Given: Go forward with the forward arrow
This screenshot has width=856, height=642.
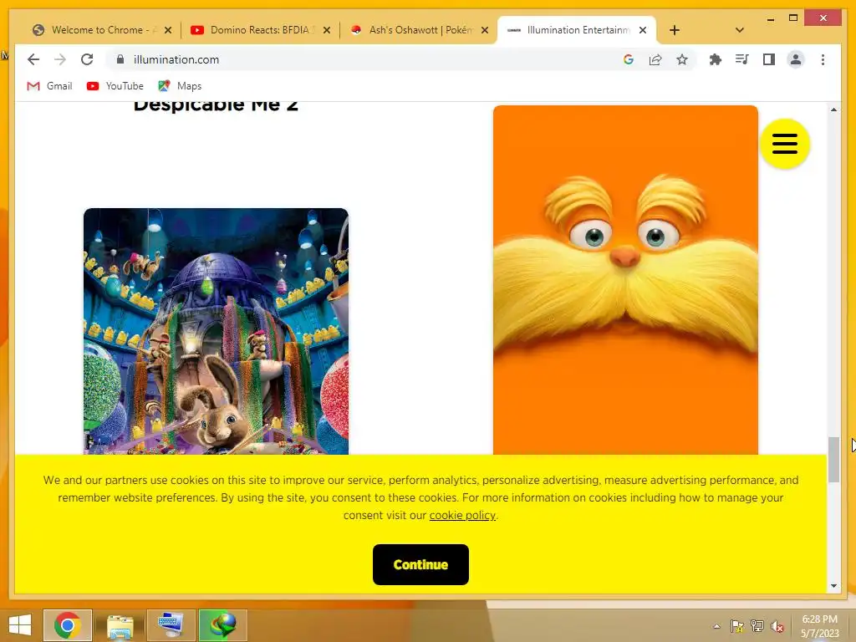Looking at the screenshot, I should 60,59.
